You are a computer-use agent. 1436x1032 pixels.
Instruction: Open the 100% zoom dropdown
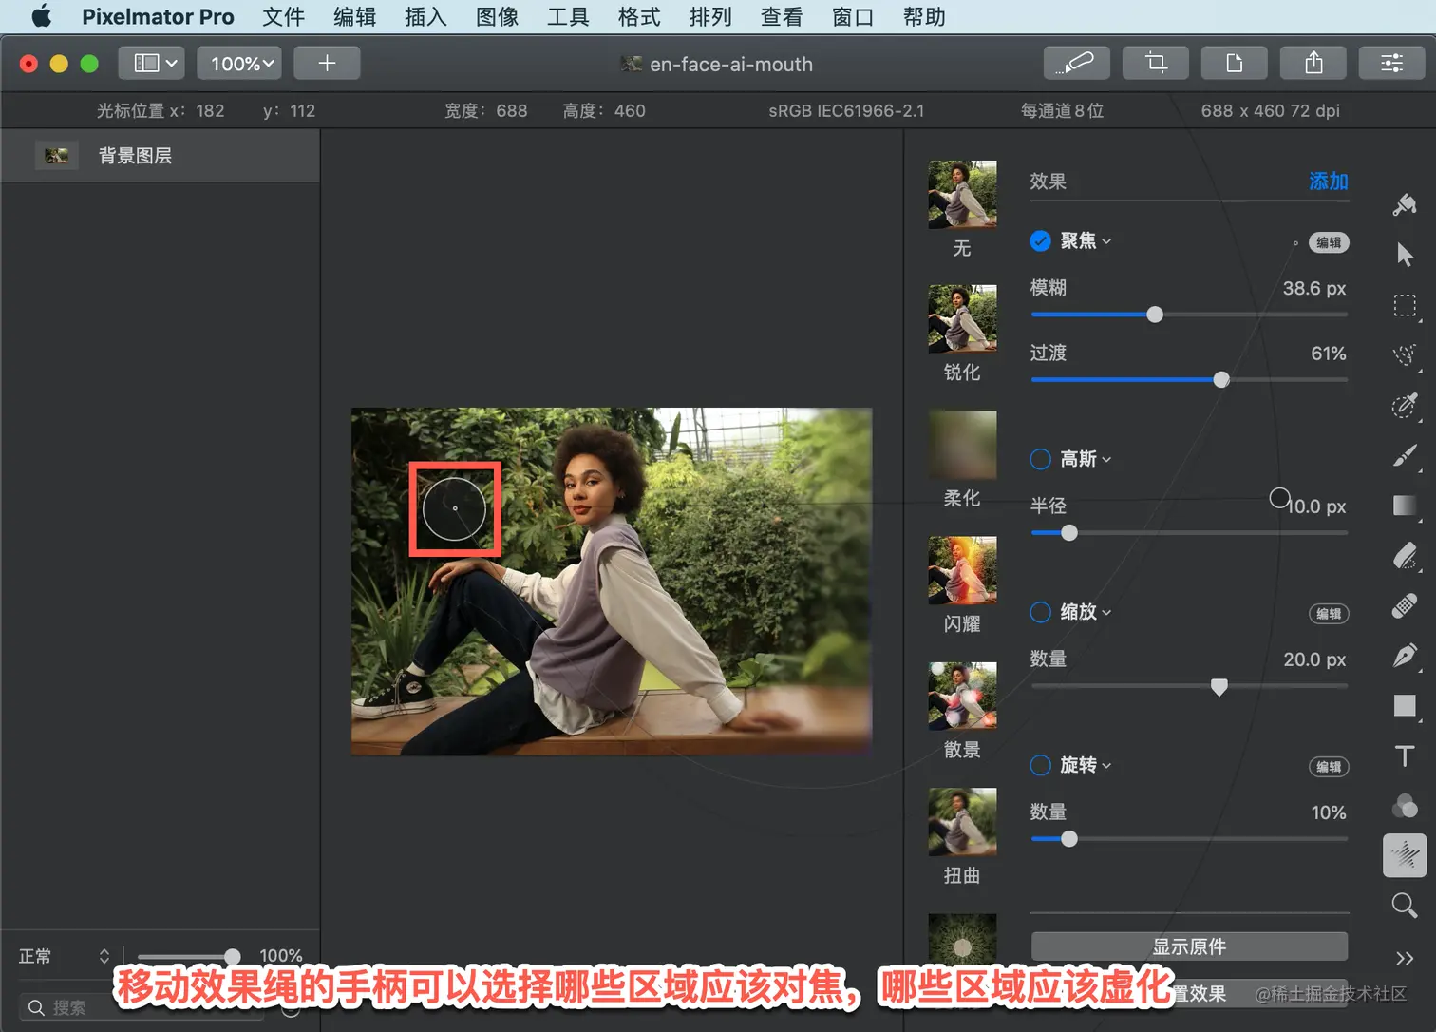[x=239, y=63]
